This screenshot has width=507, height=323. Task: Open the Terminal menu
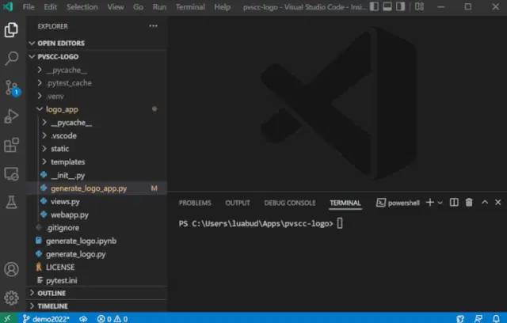(190, 7)
